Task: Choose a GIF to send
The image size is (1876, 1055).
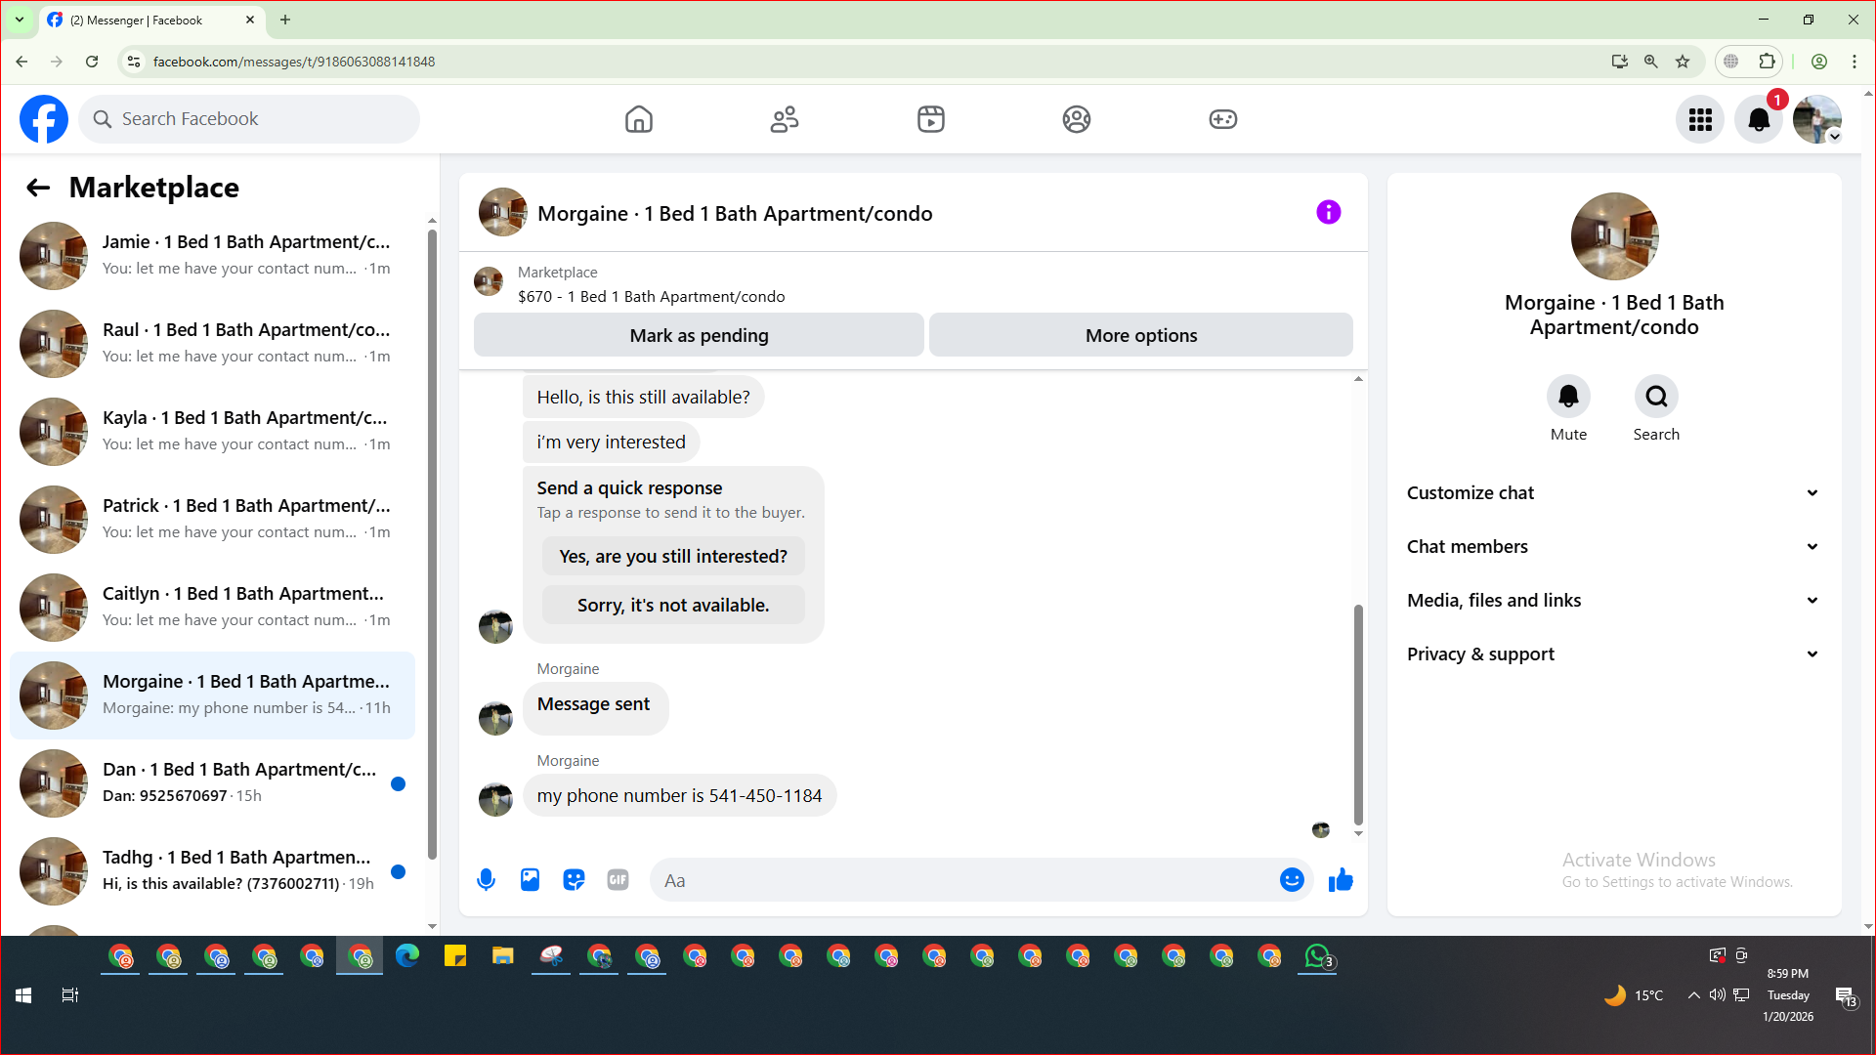Action: pos(618,880)
